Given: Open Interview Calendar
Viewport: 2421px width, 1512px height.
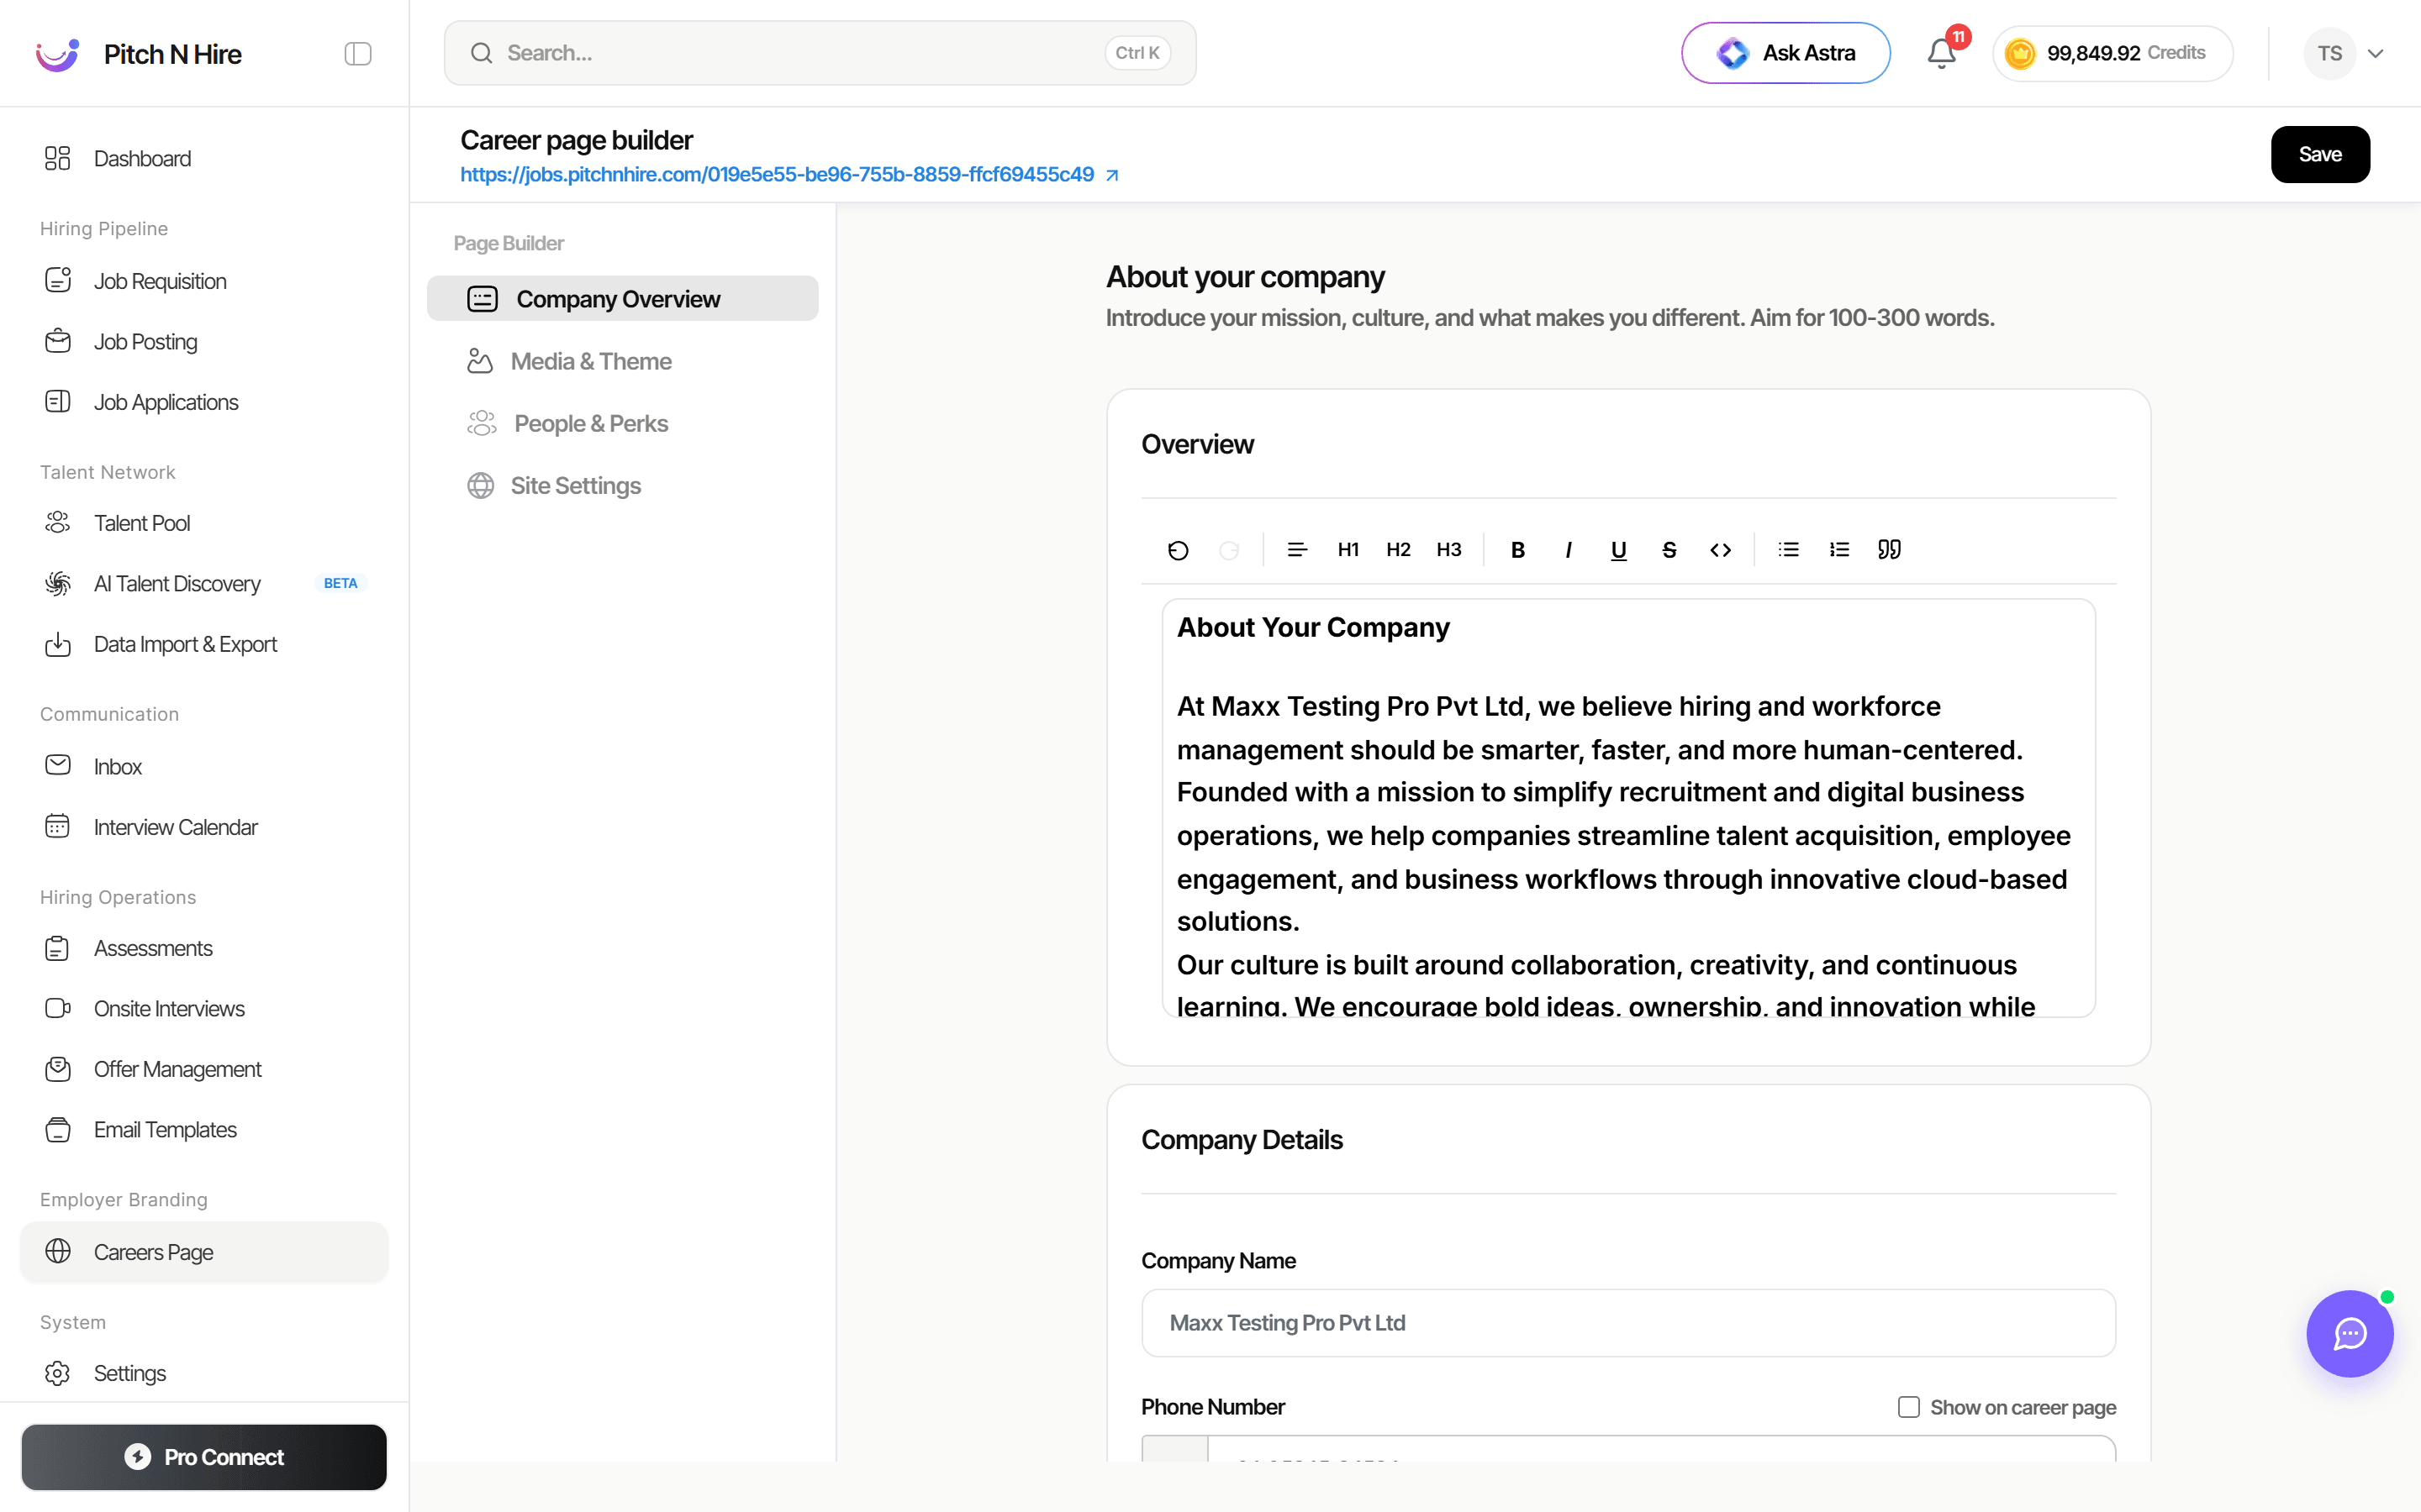Looking at the screenshot, I should tap(204, 827).
